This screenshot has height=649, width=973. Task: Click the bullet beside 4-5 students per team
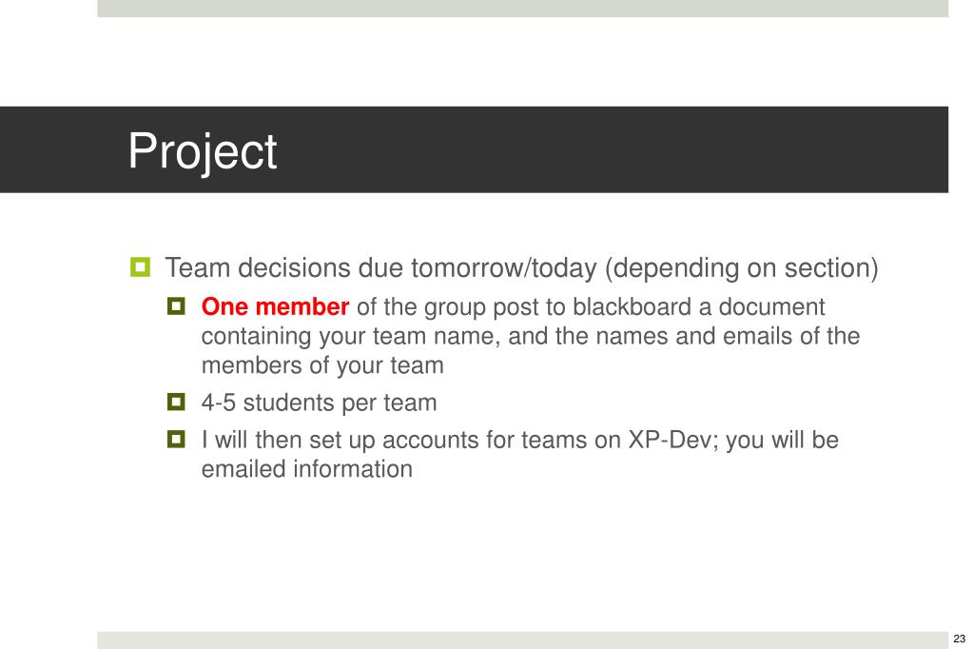[x=176, y=402]
